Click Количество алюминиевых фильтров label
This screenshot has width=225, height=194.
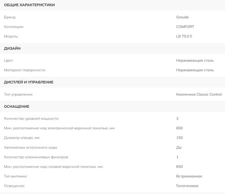[x=36, y=157]
